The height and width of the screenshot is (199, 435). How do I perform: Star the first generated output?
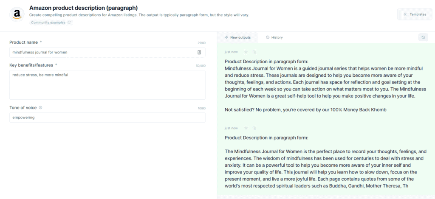(246, 52)
